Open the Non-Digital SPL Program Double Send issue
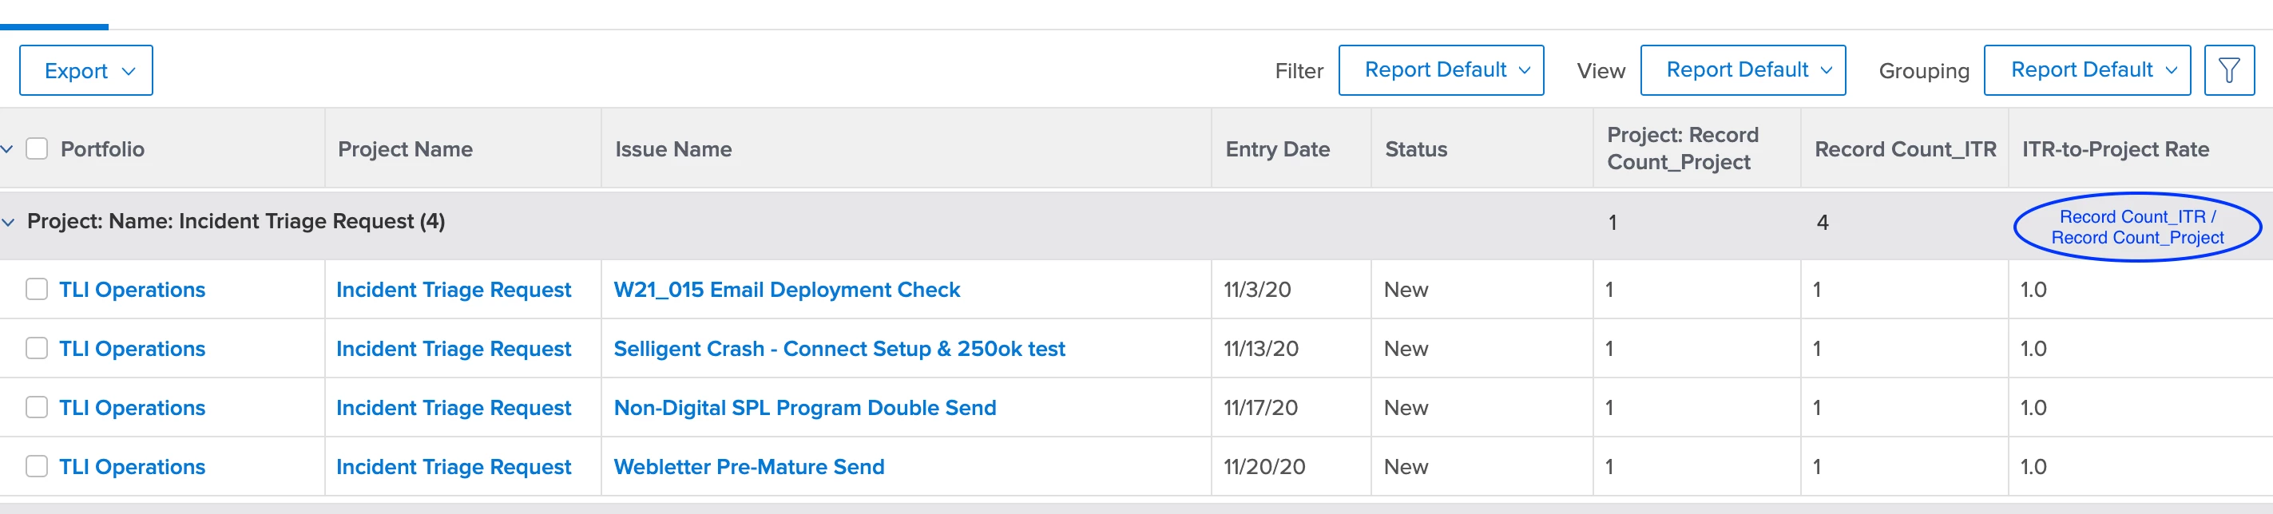This screenshot has height=514, width=2273. 805,408
